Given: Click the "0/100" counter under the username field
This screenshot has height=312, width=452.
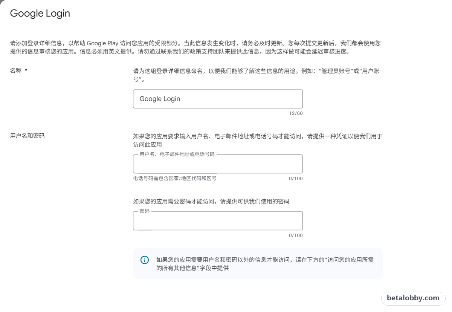Looking at the screenshot, I should [296, 179].
